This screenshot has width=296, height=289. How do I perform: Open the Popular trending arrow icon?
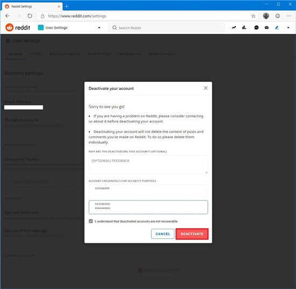(x=234, y=27)
